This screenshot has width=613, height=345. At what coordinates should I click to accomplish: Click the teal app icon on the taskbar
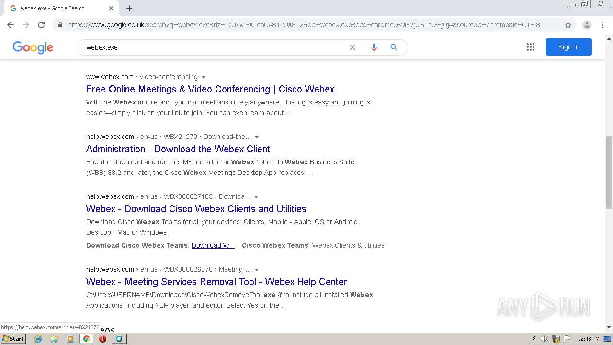coord(119,339)
